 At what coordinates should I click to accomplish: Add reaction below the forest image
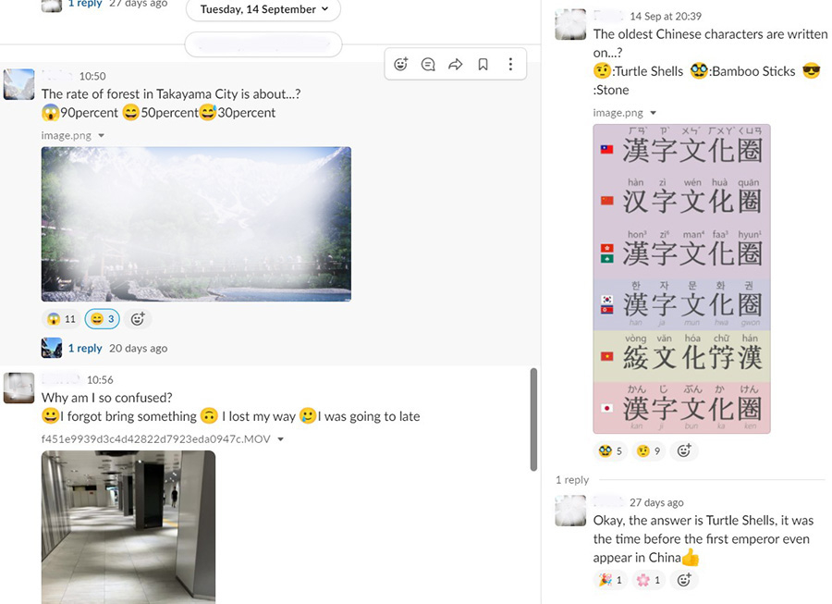click(x=138, y=319)
